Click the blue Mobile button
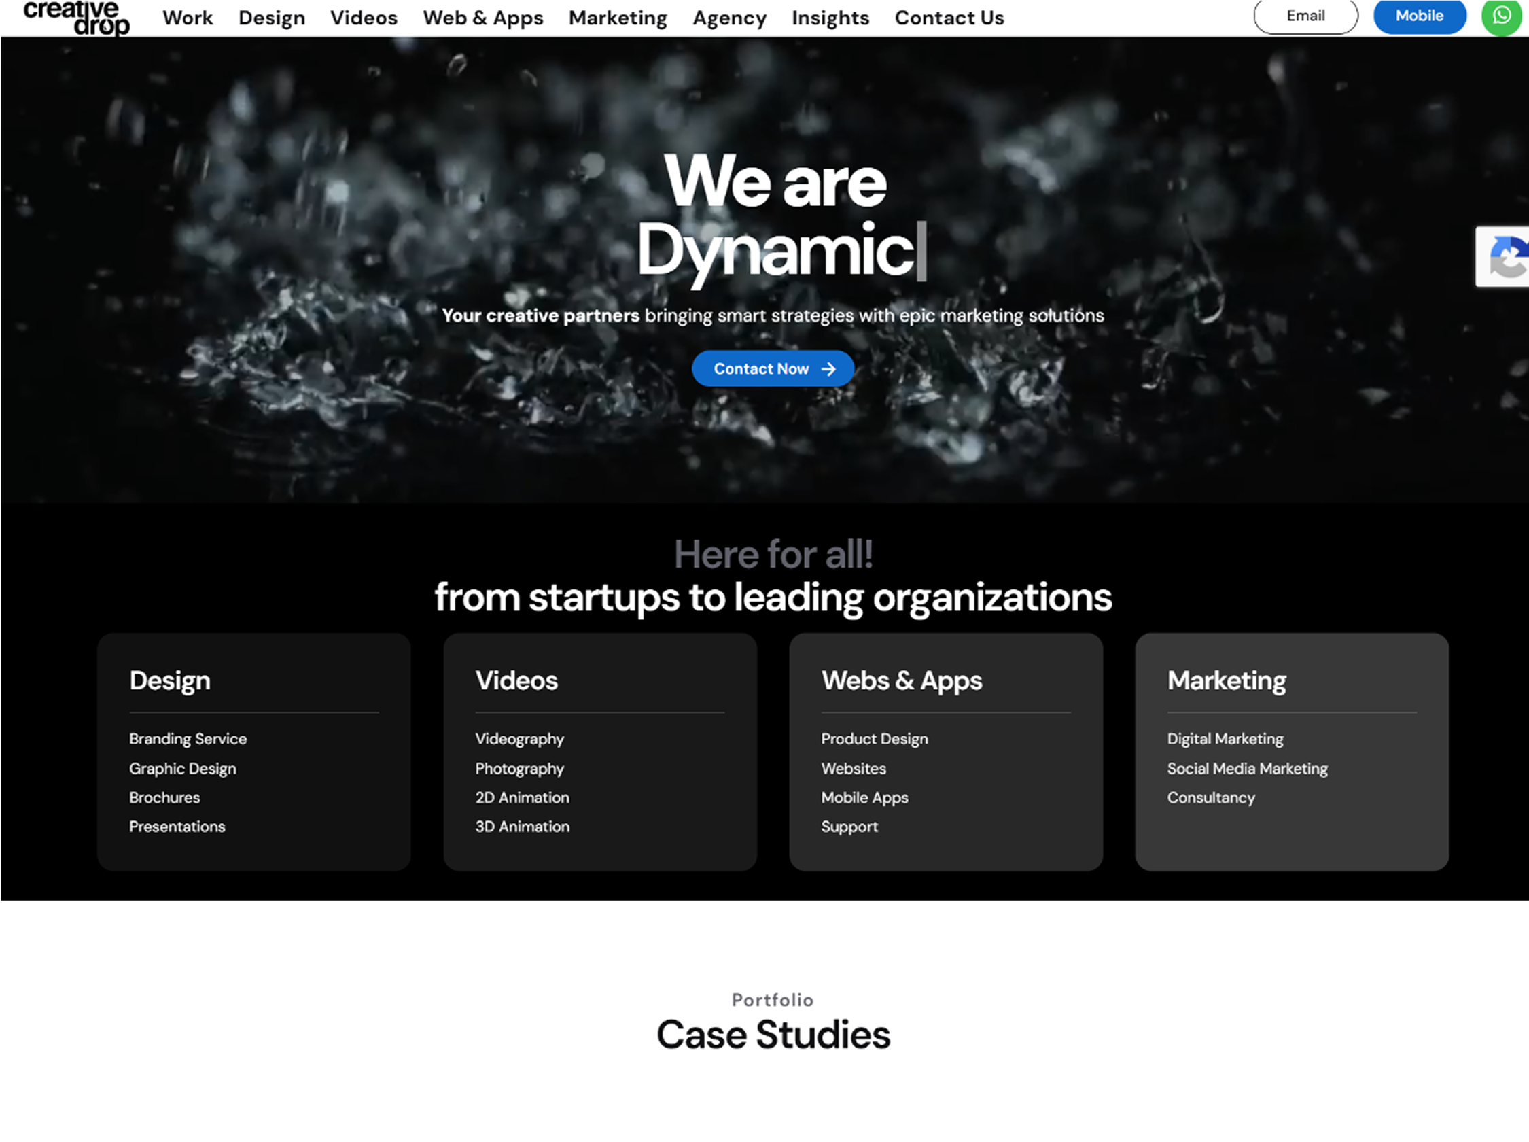The width and height of the screenshot is (1529, 1142). 1419,16
